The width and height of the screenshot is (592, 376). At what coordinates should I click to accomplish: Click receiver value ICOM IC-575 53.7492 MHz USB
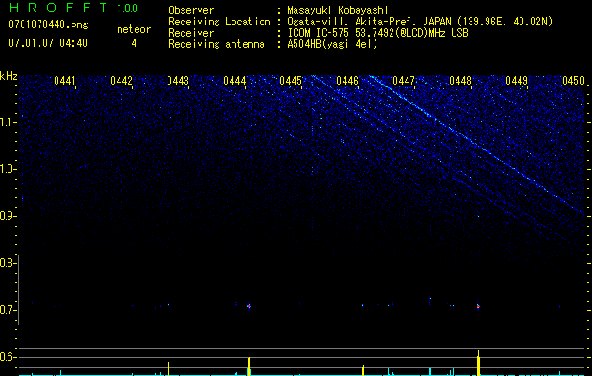tap(377, 33)
